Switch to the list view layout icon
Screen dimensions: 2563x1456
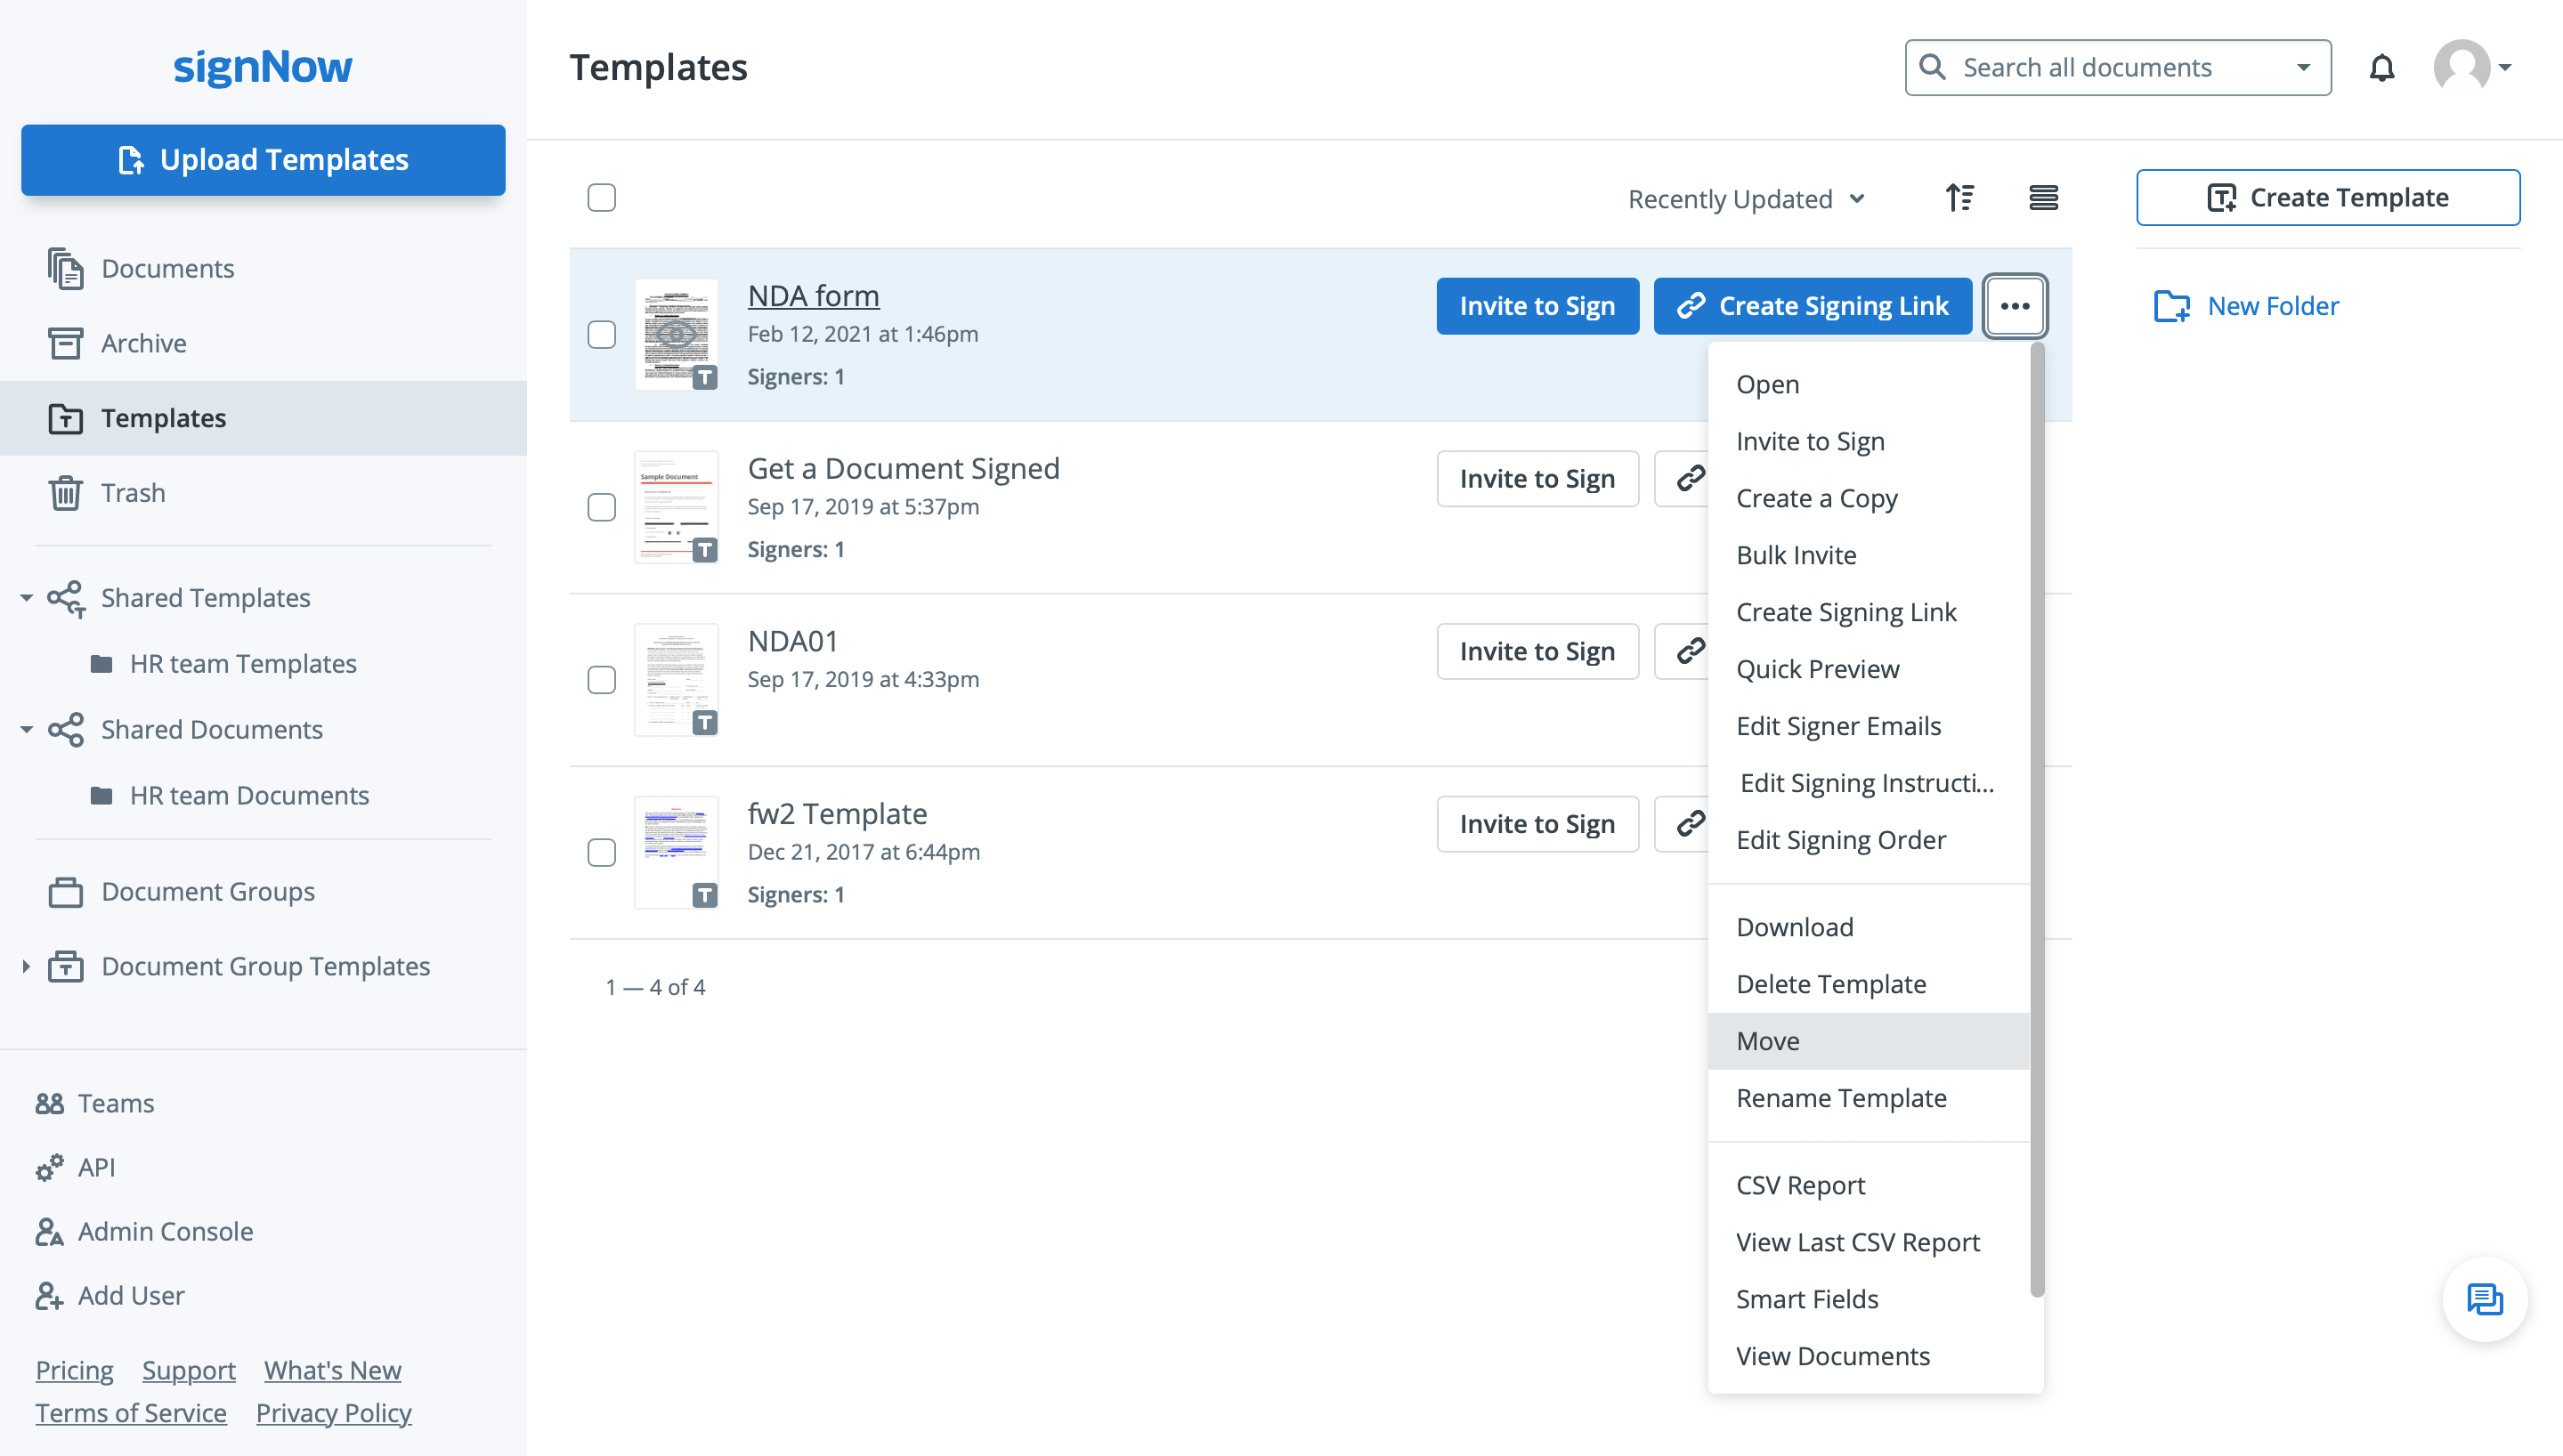[2042, 198]
